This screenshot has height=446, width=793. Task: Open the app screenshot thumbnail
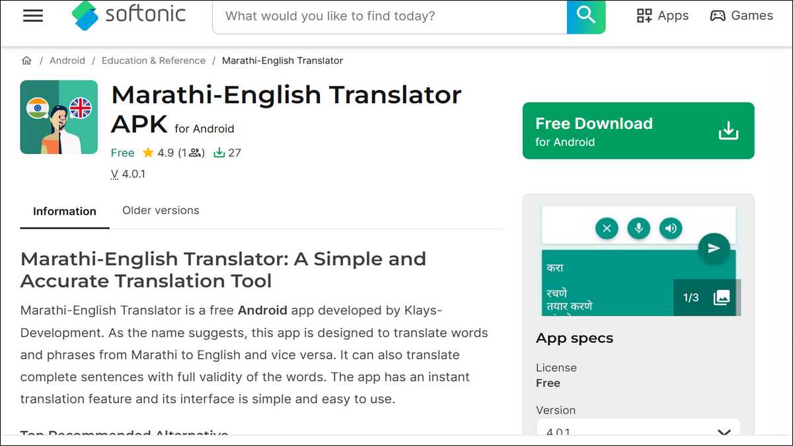pyautogui.click(x=638, y=260)
